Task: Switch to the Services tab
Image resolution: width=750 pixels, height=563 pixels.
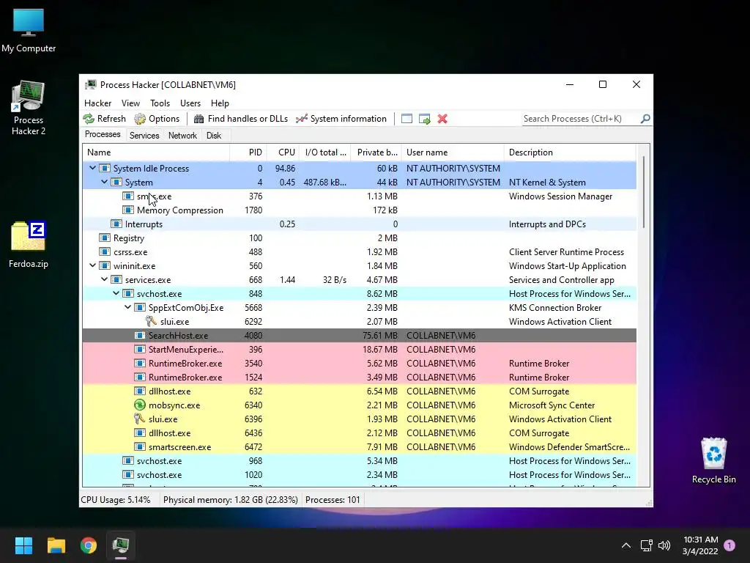Action: 144,136
